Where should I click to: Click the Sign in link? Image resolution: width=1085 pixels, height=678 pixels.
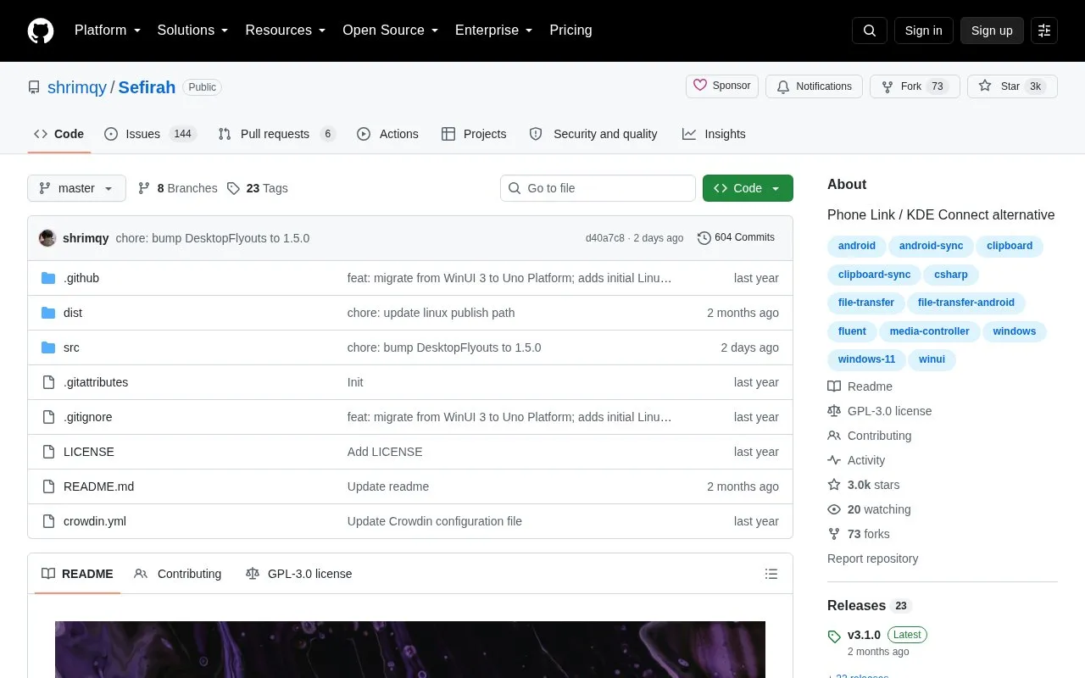point(923,31)
